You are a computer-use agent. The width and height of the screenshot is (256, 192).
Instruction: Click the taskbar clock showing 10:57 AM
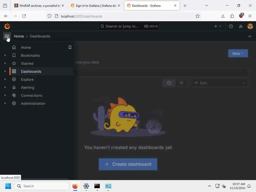[237, 186]
